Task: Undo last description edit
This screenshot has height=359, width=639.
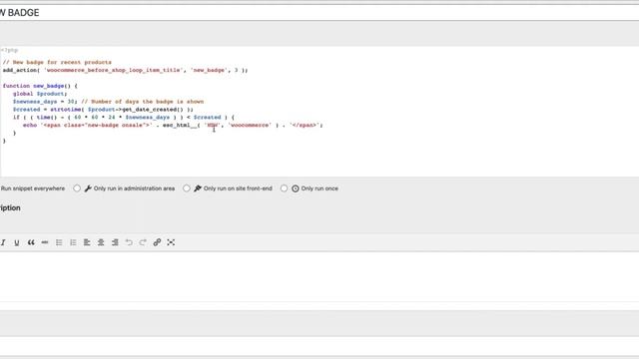Action: pos(129,242)
